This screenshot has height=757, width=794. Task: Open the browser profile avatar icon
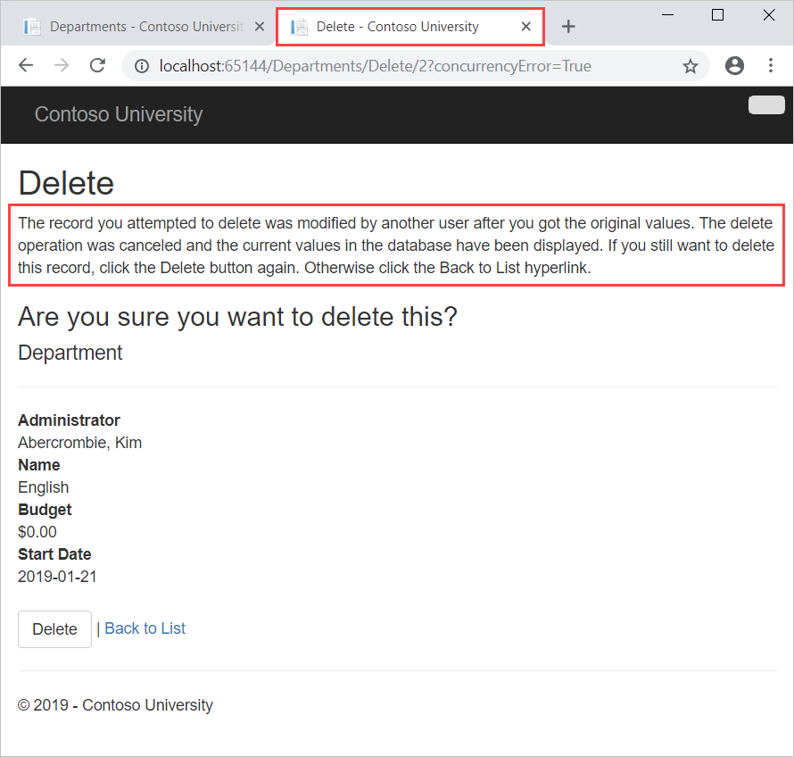coord(734,65)
